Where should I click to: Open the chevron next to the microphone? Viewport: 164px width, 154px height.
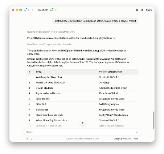pos(34,139)
